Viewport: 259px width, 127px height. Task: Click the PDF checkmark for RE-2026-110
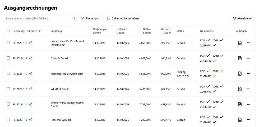[x=208, y=40]
